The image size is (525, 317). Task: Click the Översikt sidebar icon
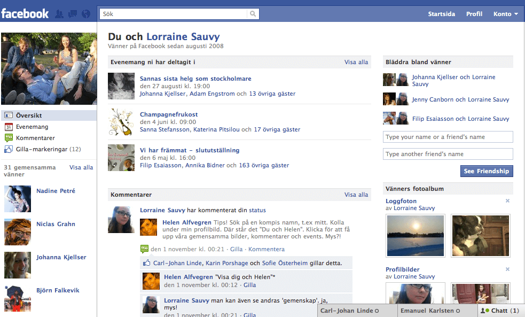[x=9, y=115]
